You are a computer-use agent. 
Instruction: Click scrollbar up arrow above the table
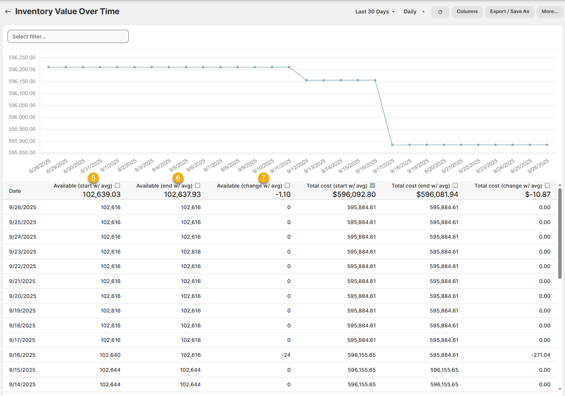pos(560,185)
